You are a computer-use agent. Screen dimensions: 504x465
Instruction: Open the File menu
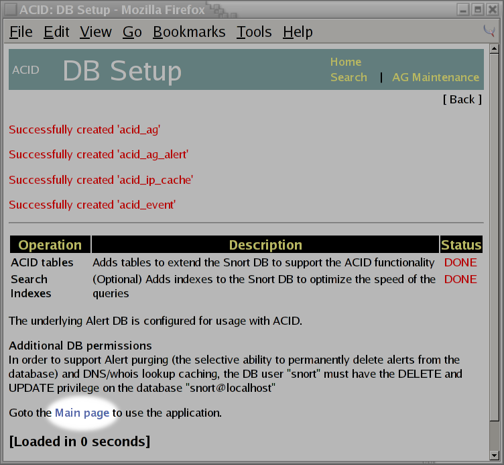[21, 32]
